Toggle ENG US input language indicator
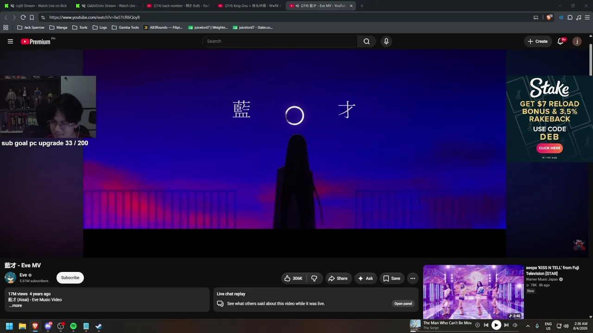 click(x=548, y=326)
